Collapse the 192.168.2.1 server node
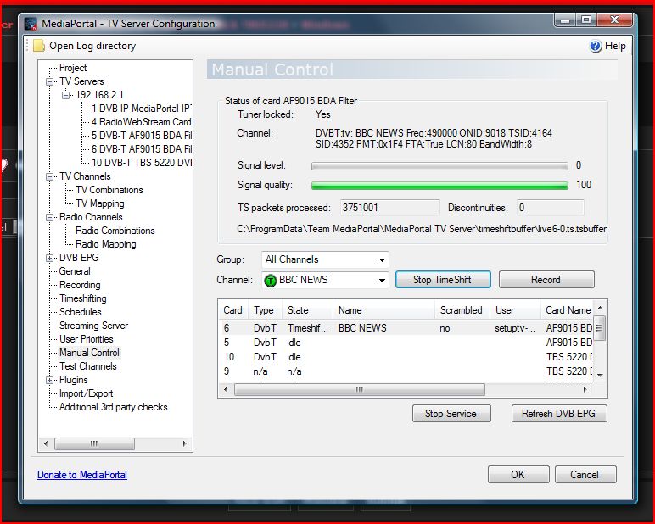 pos(65,95)
